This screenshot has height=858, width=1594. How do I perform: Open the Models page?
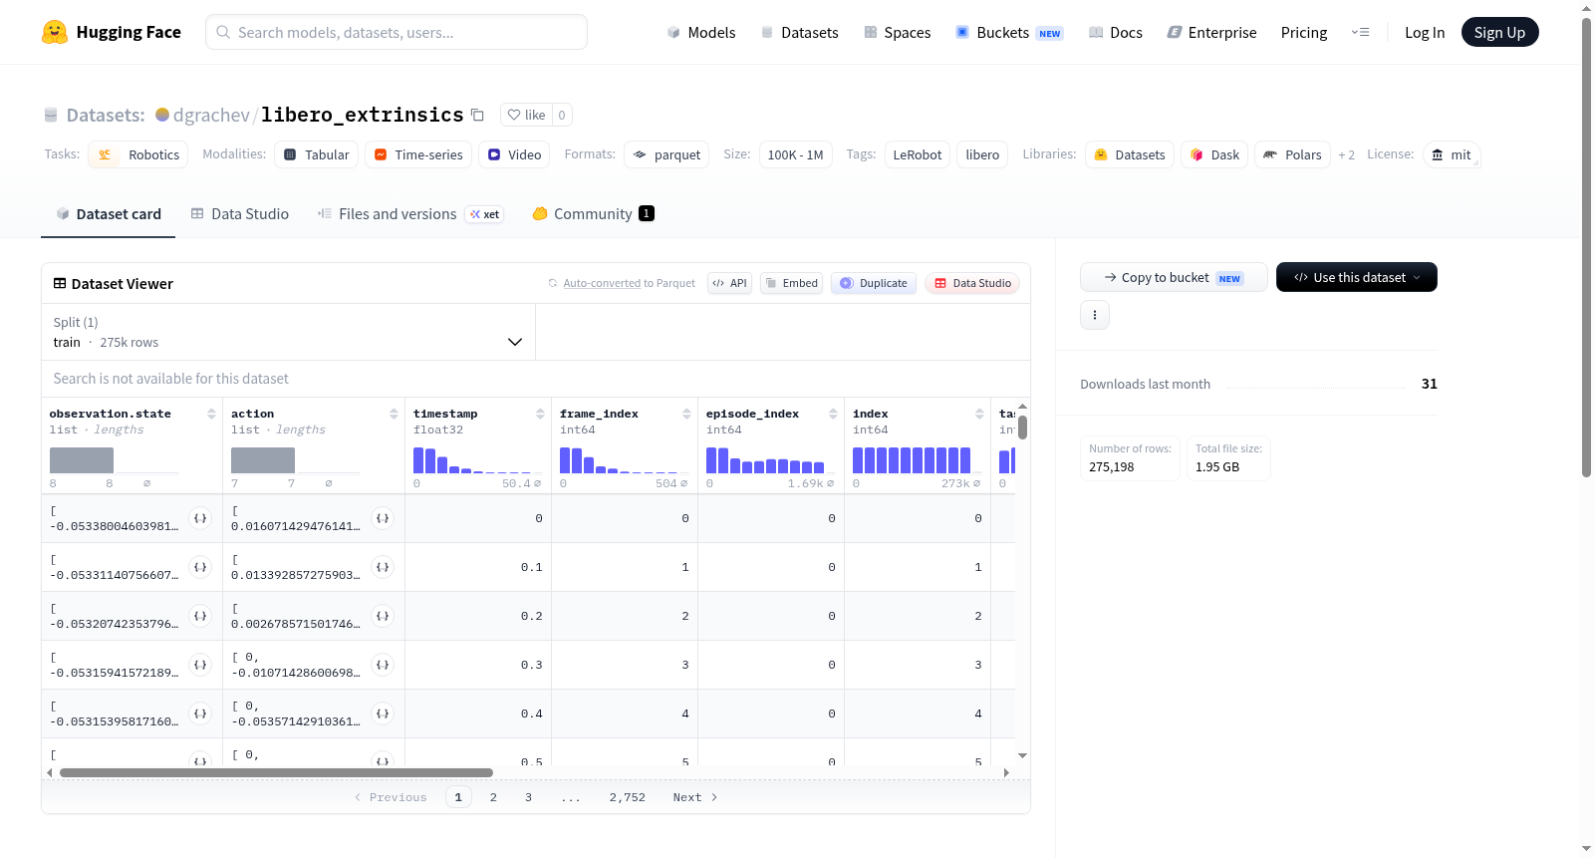701,32
